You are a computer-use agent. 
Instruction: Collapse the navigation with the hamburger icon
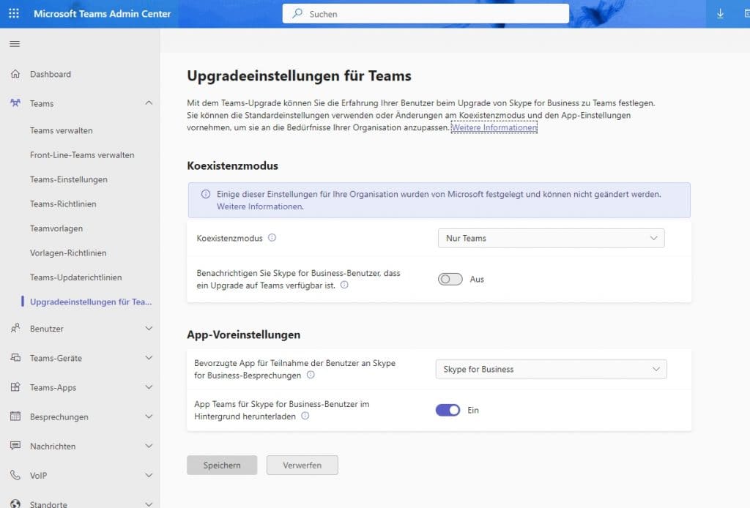[14, 42]
